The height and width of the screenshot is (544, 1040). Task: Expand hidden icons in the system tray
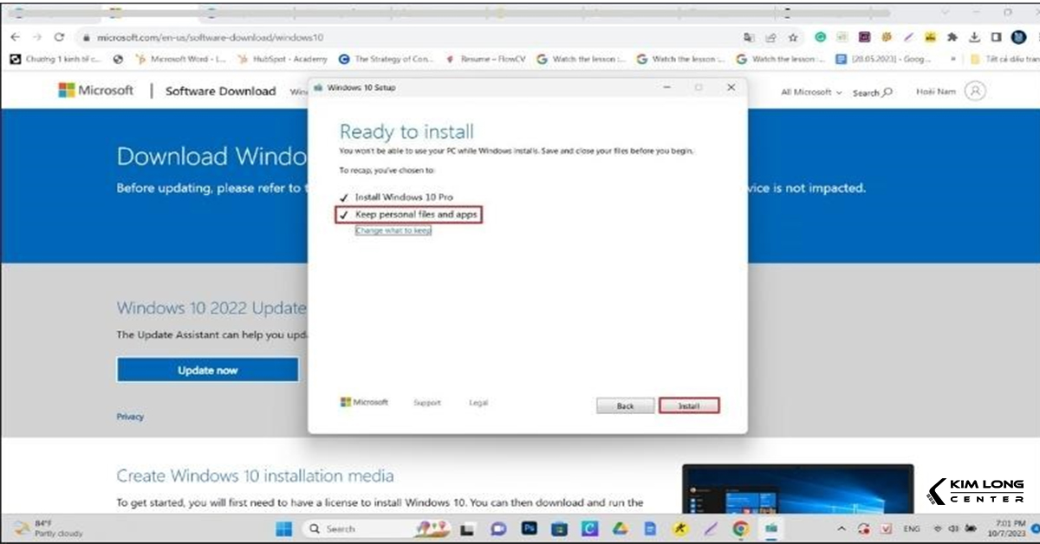click(841, 528)
